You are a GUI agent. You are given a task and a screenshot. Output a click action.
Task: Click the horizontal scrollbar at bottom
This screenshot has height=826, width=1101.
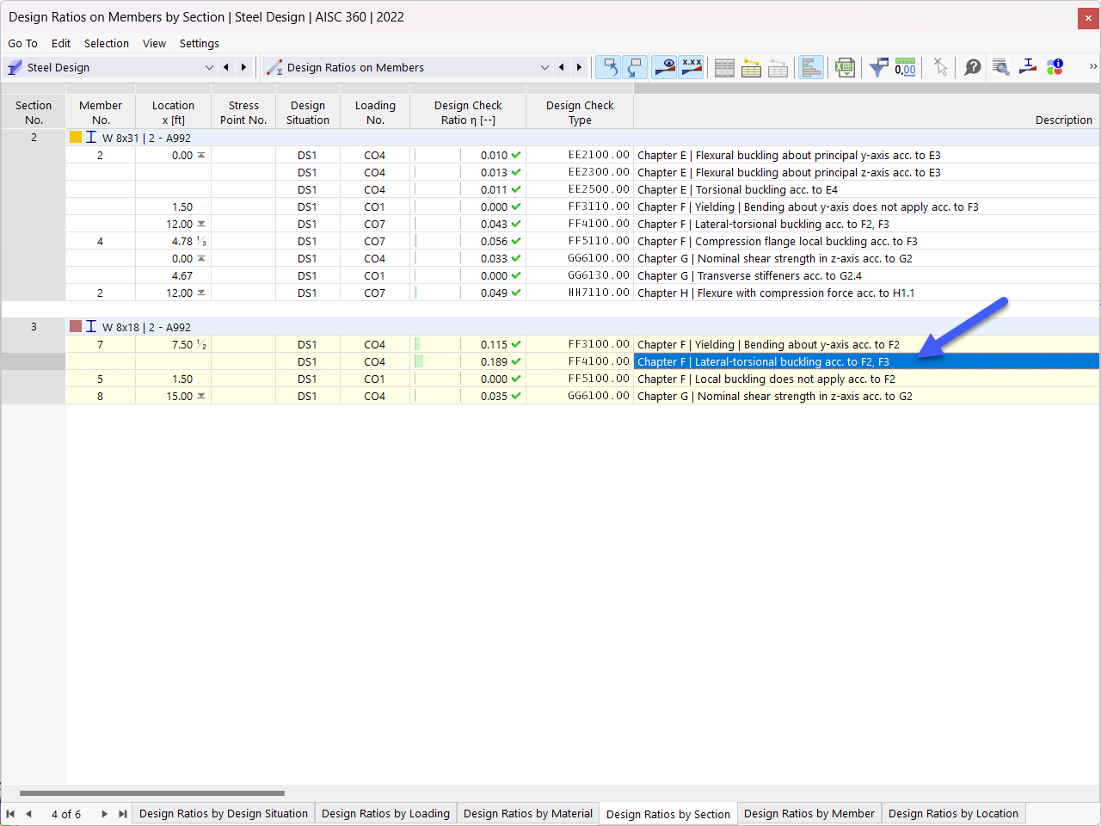[151, 793]
